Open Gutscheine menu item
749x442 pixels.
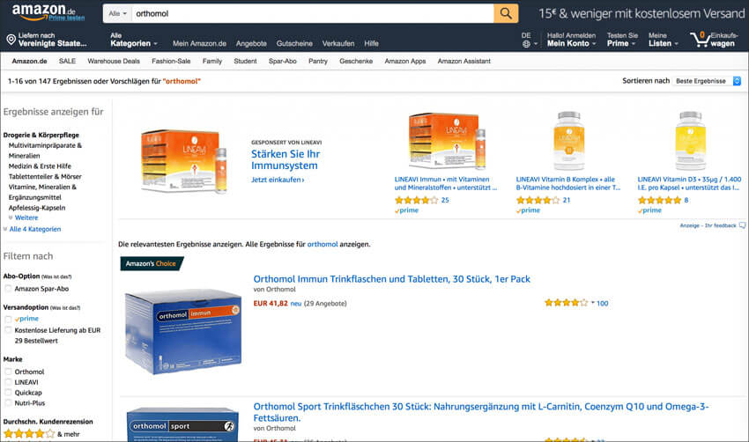tap(294, 43)
